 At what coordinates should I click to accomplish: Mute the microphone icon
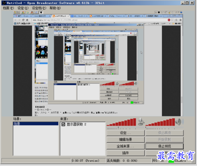pyautogui.click(x=141, y=122)
